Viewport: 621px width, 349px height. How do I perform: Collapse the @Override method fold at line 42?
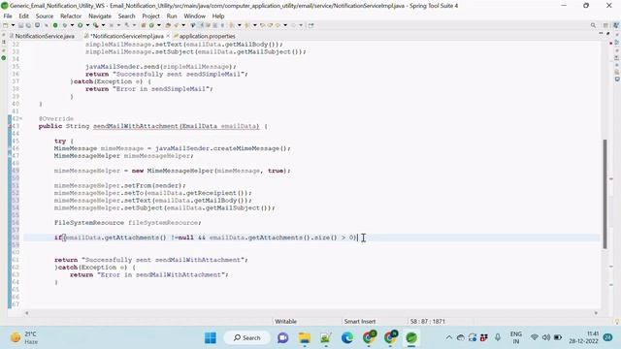pyautogui.click(x=21, y=118)
